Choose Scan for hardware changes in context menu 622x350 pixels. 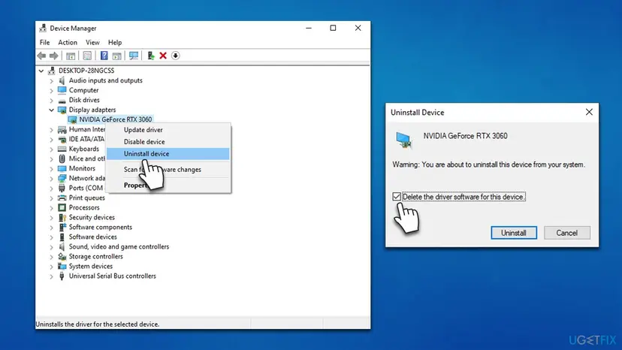coord(168,170)
